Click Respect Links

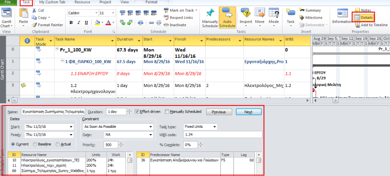coord(178,18)
